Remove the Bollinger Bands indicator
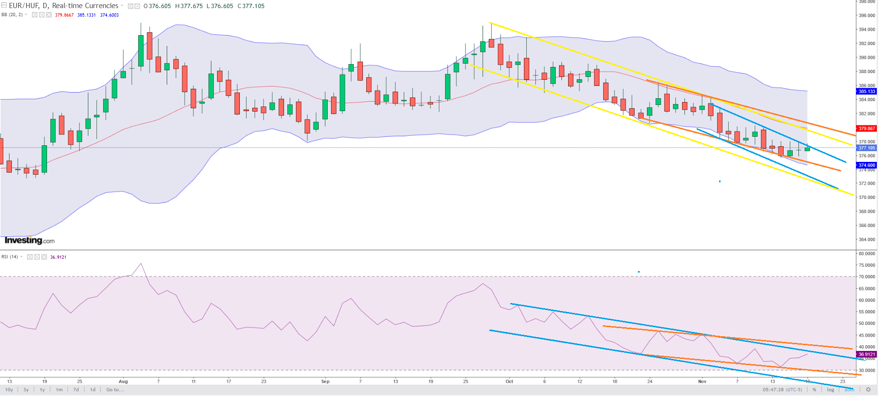 [48, 15]
